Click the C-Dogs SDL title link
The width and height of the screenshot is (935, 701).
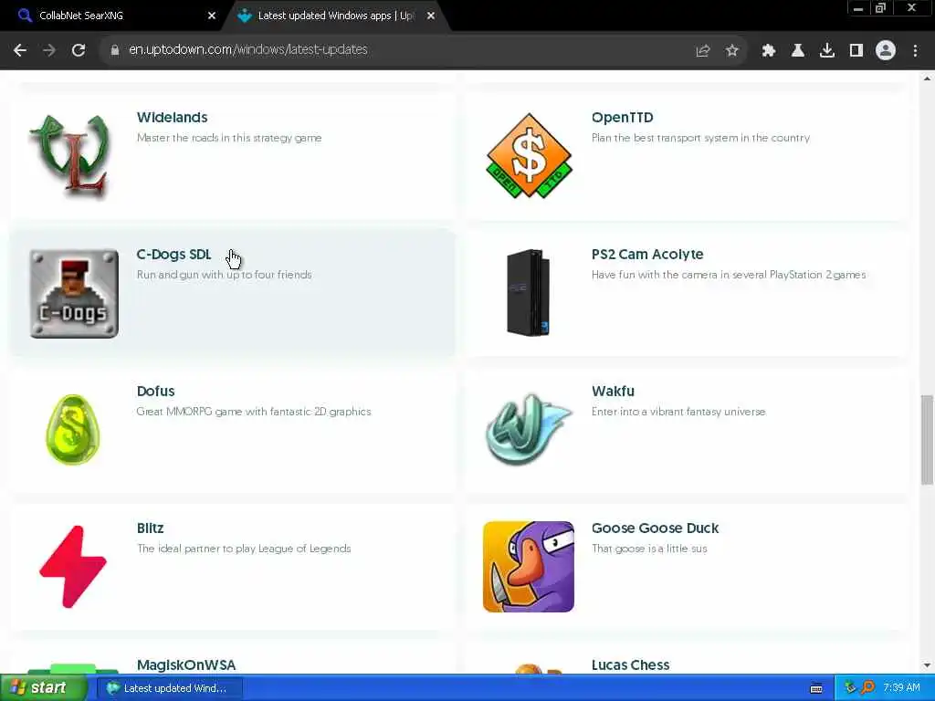174,255
